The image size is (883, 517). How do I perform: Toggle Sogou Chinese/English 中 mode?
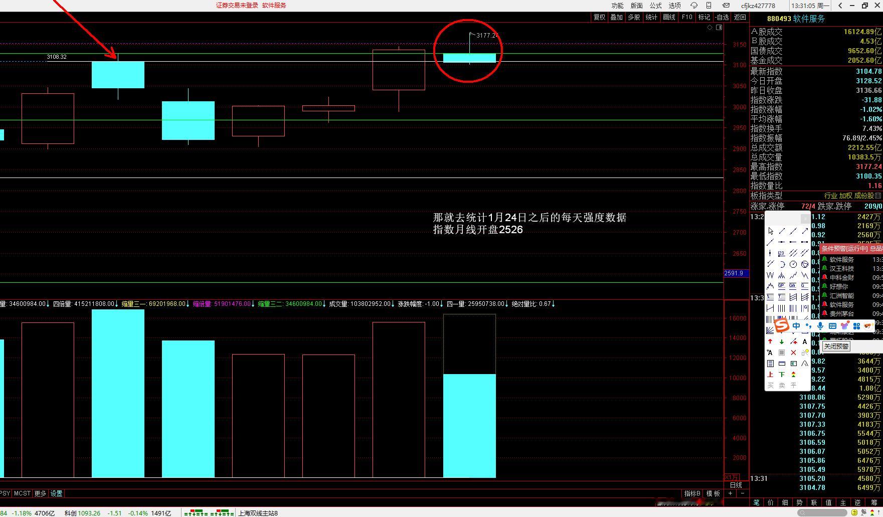click(796, 326)
